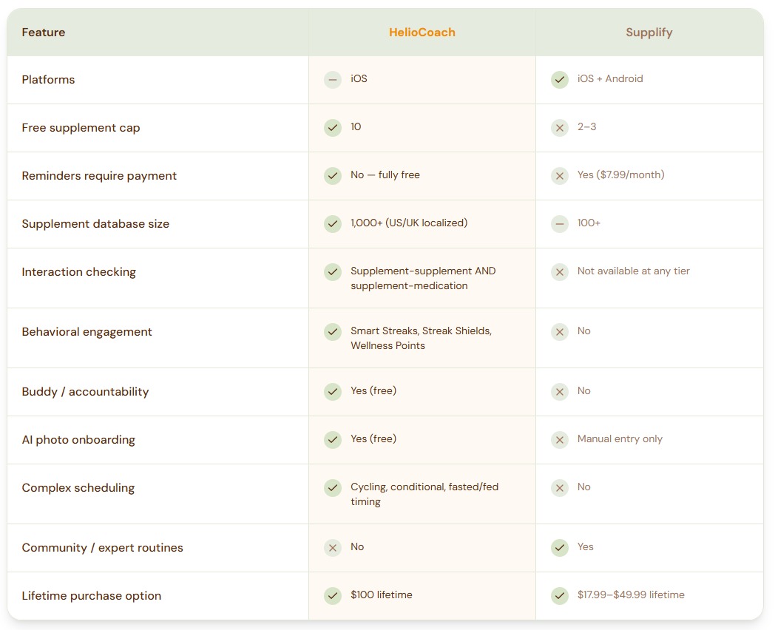This screenshot has width=775, height=630.
Task: Click the X icon beside Manual entry only
Action: pos(560,440)
